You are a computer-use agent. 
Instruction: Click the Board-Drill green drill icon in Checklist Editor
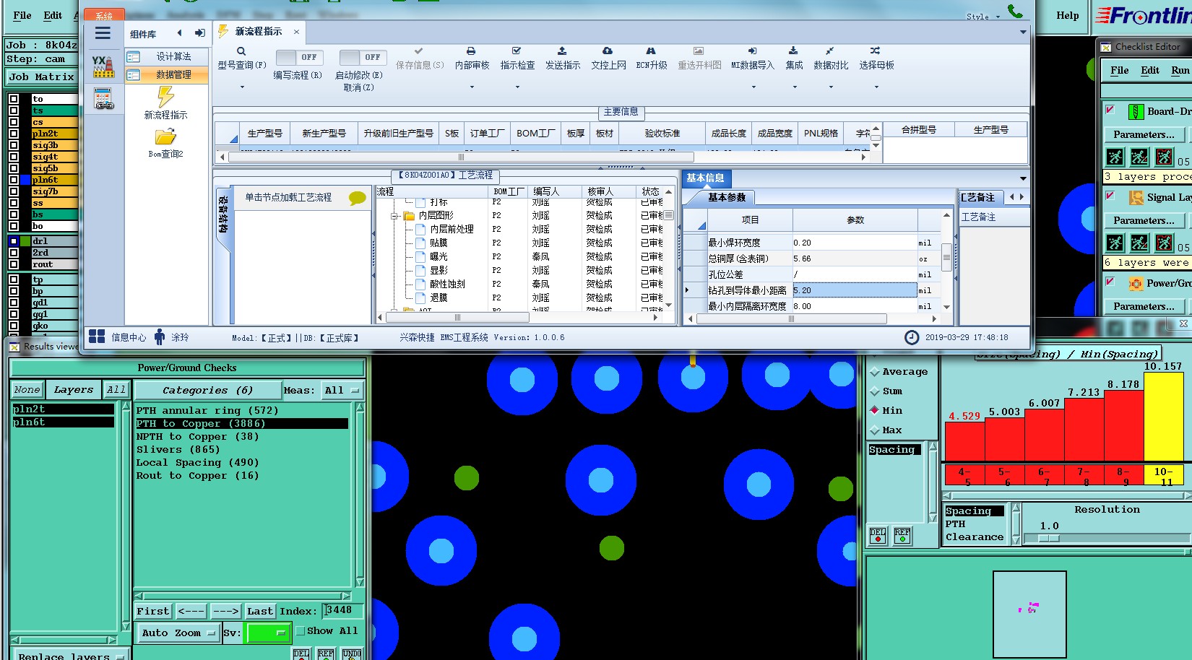coord(1136,112)
